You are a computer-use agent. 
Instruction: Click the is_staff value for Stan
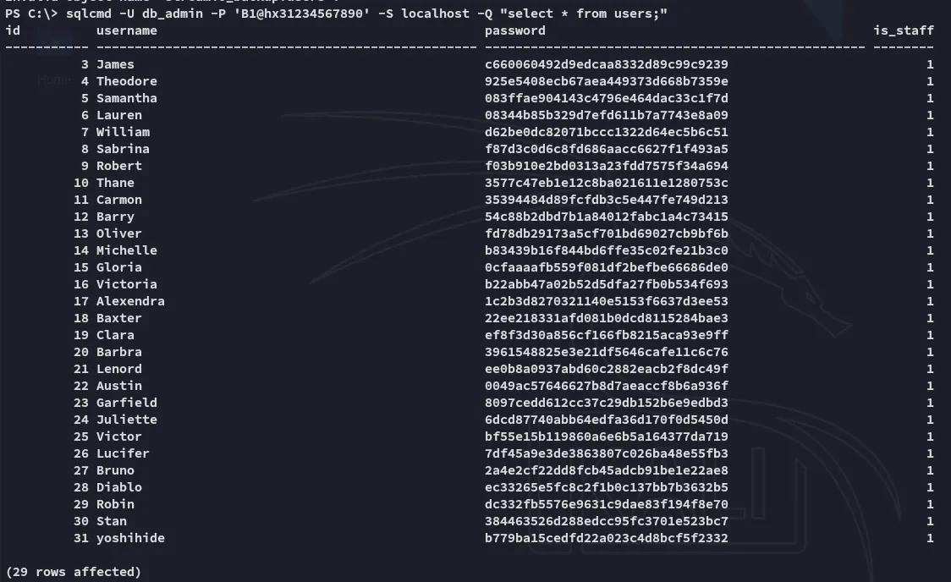pyautogui.click(x=930, y=521)
